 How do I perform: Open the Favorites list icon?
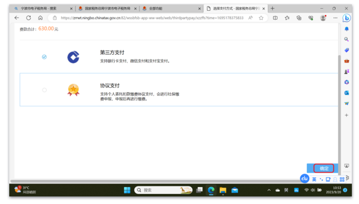(x=287, y=18)
